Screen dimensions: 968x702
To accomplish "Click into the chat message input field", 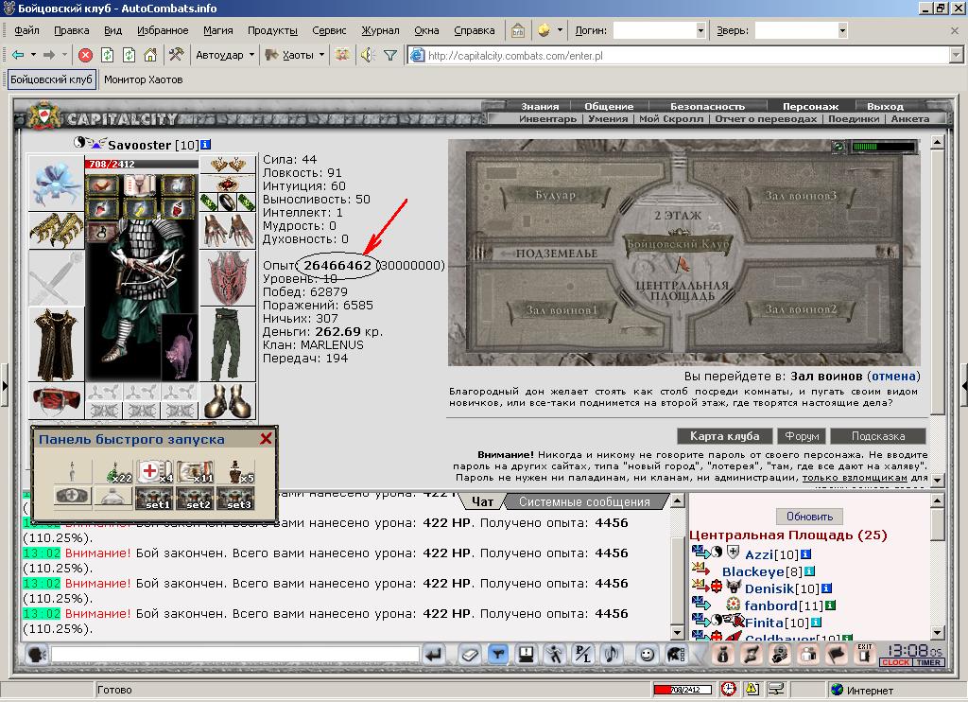I will tap(235, 654).
